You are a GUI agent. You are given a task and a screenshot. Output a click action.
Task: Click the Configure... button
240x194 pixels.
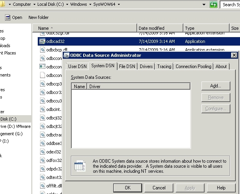[x=216, y=109]
